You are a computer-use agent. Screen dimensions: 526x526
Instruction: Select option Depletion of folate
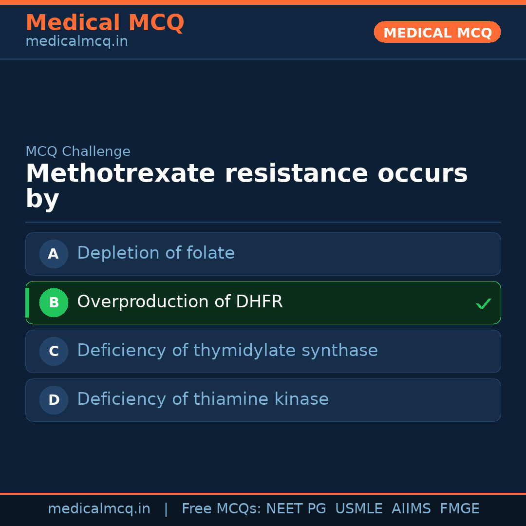156,253
